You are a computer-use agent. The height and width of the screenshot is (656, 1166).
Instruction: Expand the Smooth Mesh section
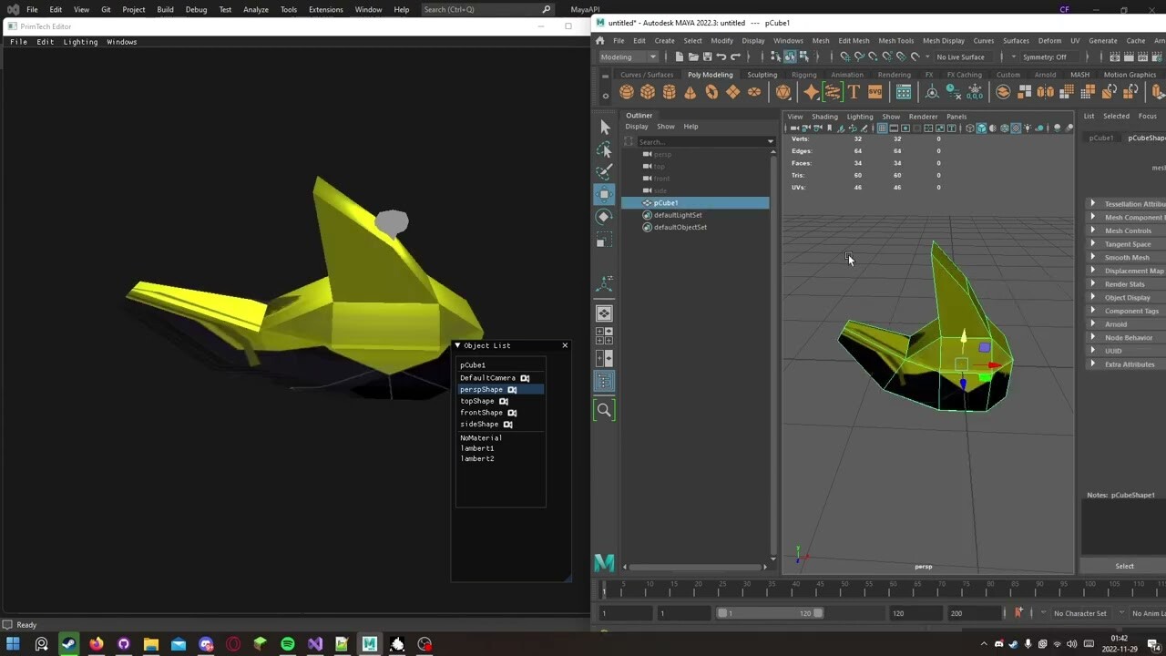click(1127, 257)
